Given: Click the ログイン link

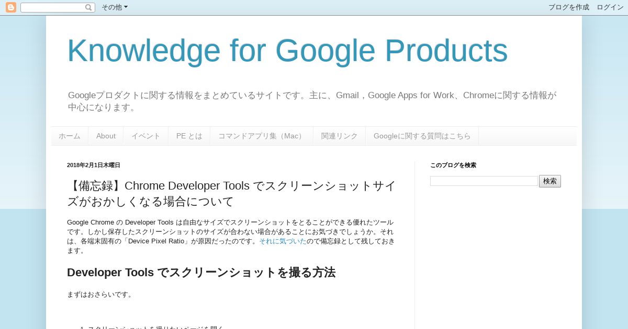Looking at the screenshot, I should [x=610, y=7].
